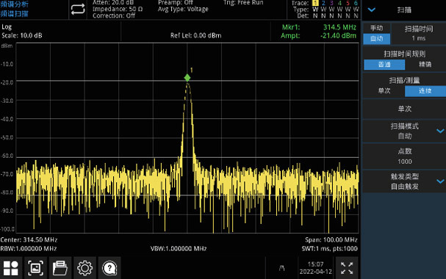Open the file manager folder icon
446x279 pixels.
[x=60, y=268]
